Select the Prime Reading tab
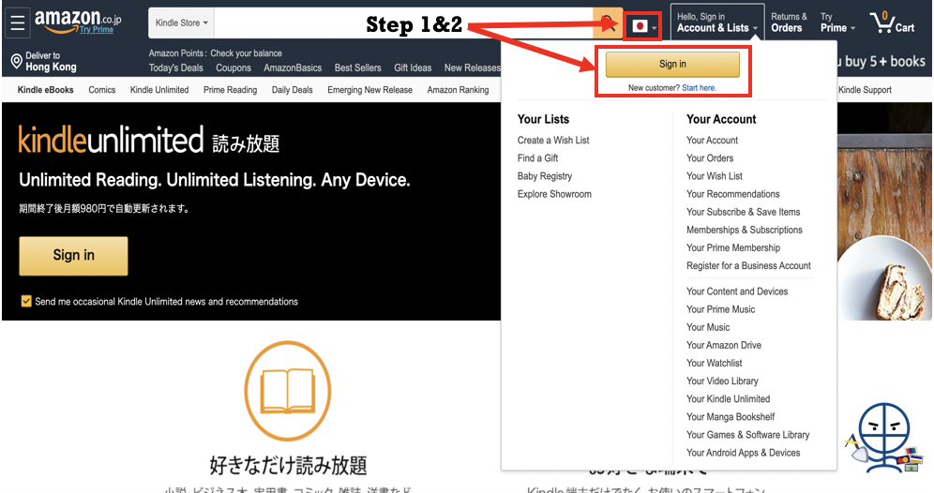This screenshot has height=493, width=934. click(x=230, y=90)
